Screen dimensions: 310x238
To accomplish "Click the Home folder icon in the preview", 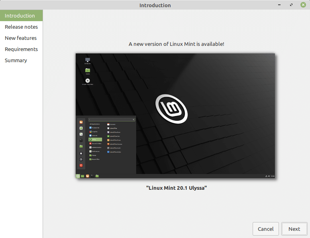I will [88, 71].
